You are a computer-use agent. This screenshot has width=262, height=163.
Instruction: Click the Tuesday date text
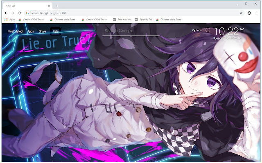[227, 38]
